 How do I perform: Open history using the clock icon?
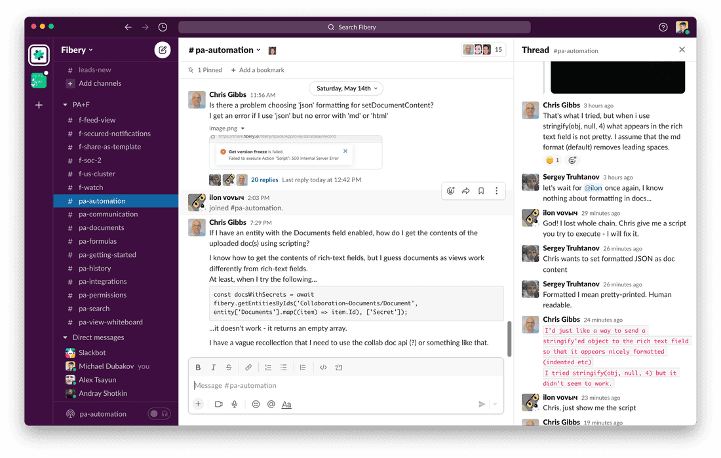(163, 27)
